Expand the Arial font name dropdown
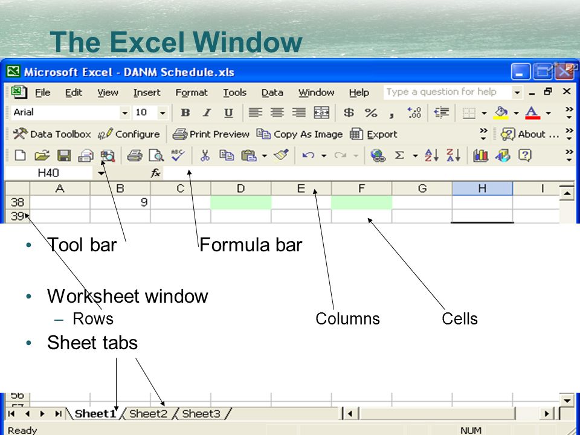Viewport: 580px width, 435px height. click(x=124, y=113)
